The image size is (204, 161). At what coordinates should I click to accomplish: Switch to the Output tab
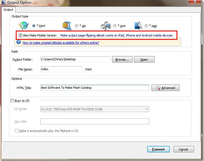point(8,10)
